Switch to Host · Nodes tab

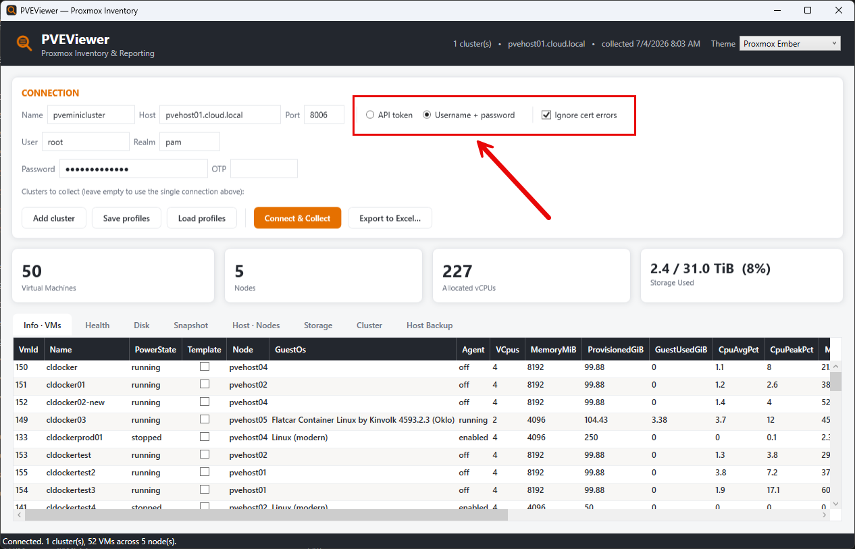point(256,325)
